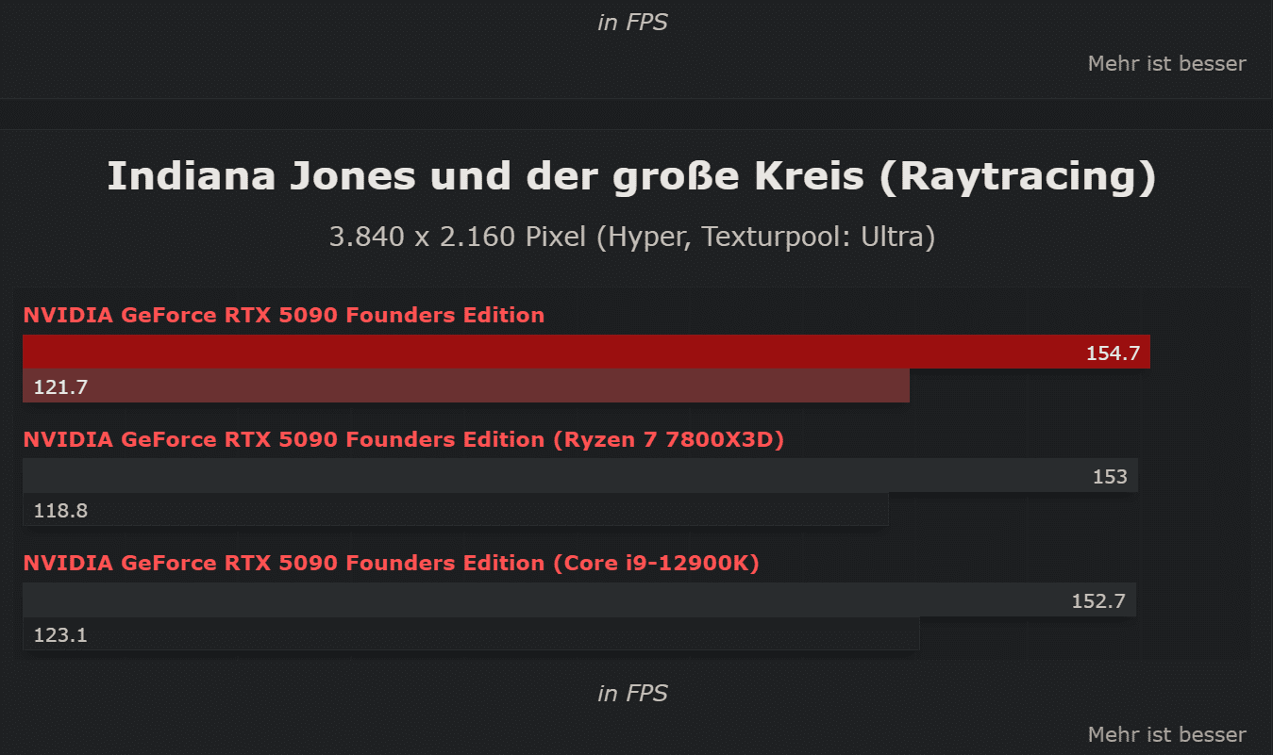Click the first RTX 5090 Founders Edition label
1273x755 pixels.
284,315
